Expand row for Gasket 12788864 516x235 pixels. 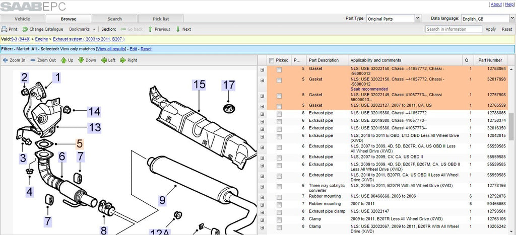262,69
